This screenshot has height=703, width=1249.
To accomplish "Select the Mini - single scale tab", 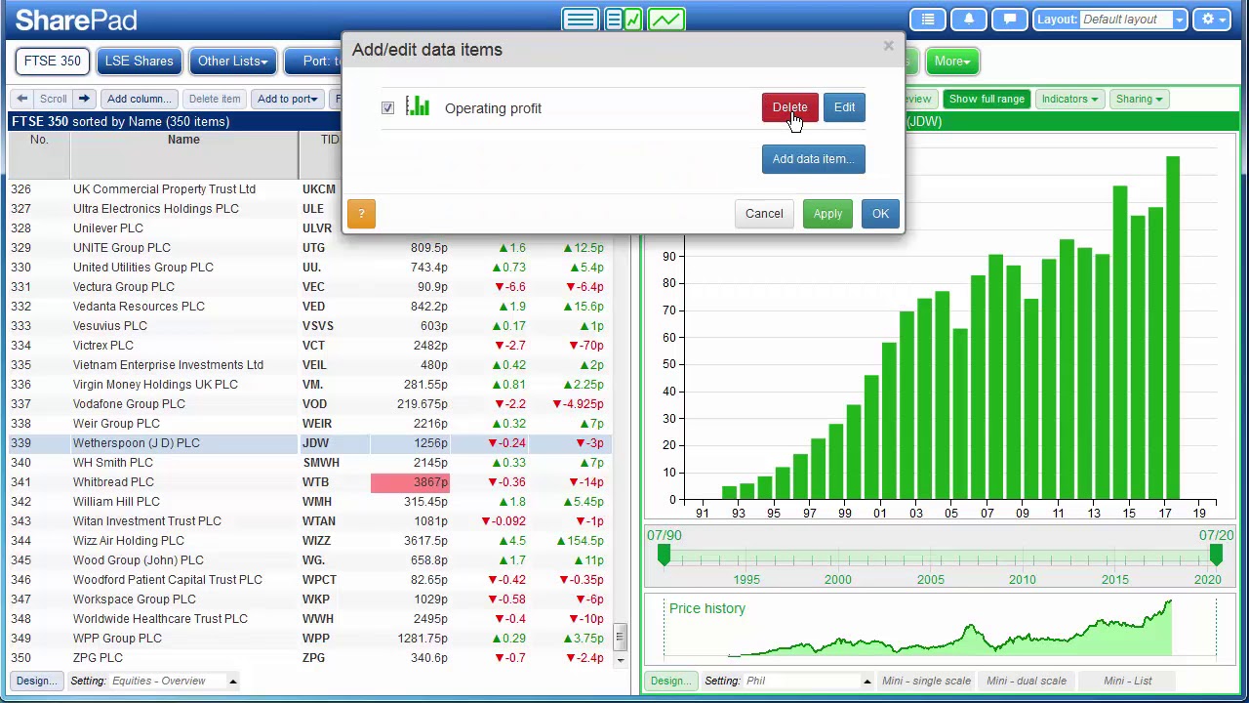I will [x=926, y=681].
